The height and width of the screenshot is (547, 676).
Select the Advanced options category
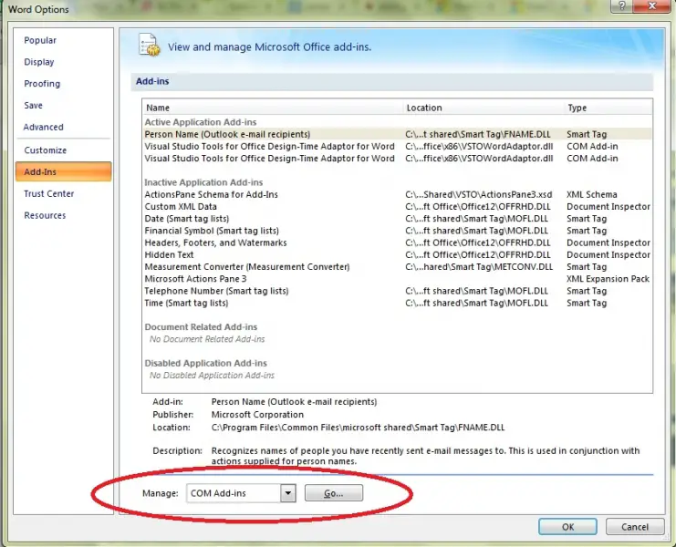(44, 127)
